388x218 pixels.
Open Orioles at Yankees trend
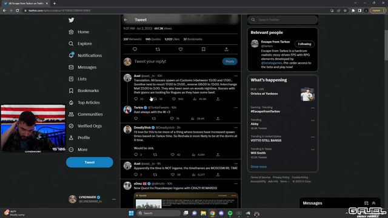[264, 94]
